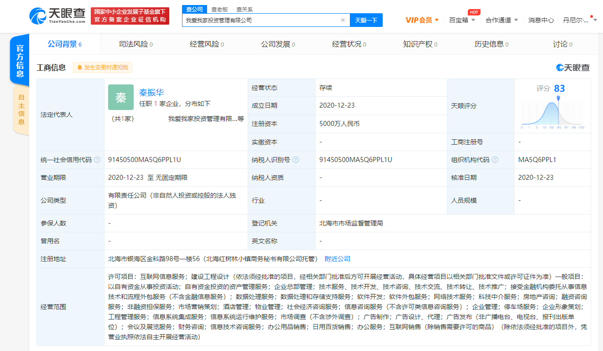
Task: Click help icon beside 纳税人识别号
Action: pos(296,160)
